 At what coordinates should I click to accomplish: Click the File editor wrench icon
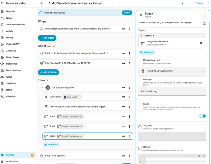(x=2, y=96)
